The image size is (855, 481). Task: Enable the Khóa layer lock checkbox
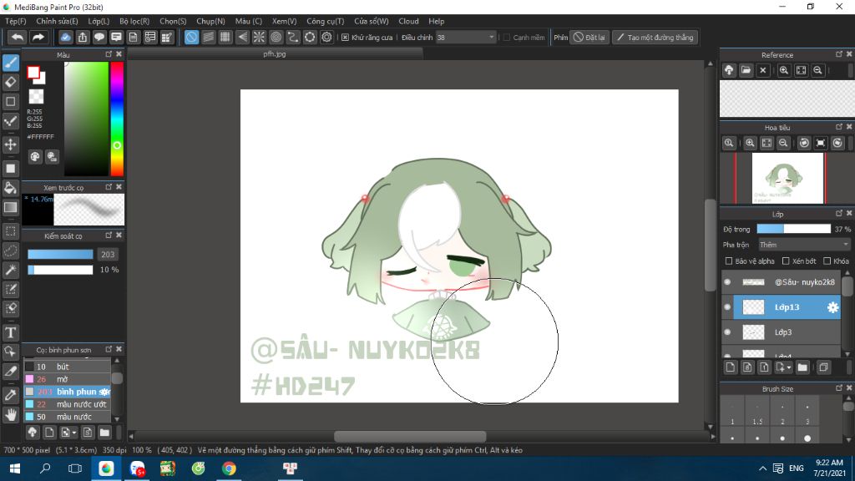827,261
